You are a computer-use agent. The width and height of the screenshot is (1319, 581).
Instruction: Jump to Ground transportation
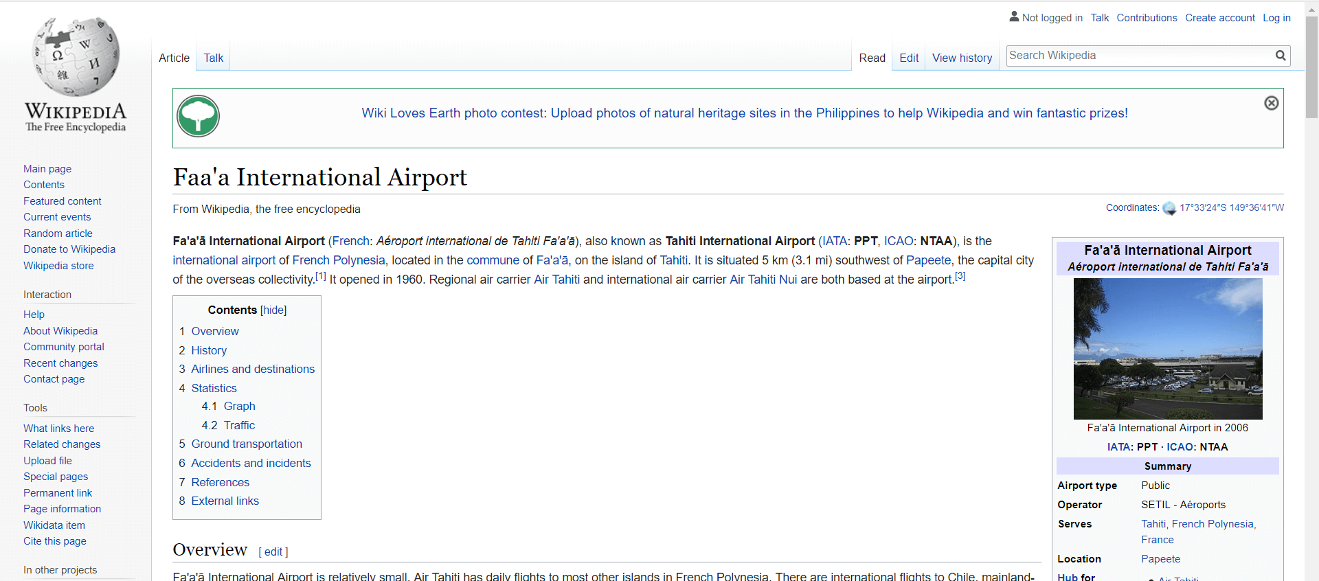[x=247, y=444]
